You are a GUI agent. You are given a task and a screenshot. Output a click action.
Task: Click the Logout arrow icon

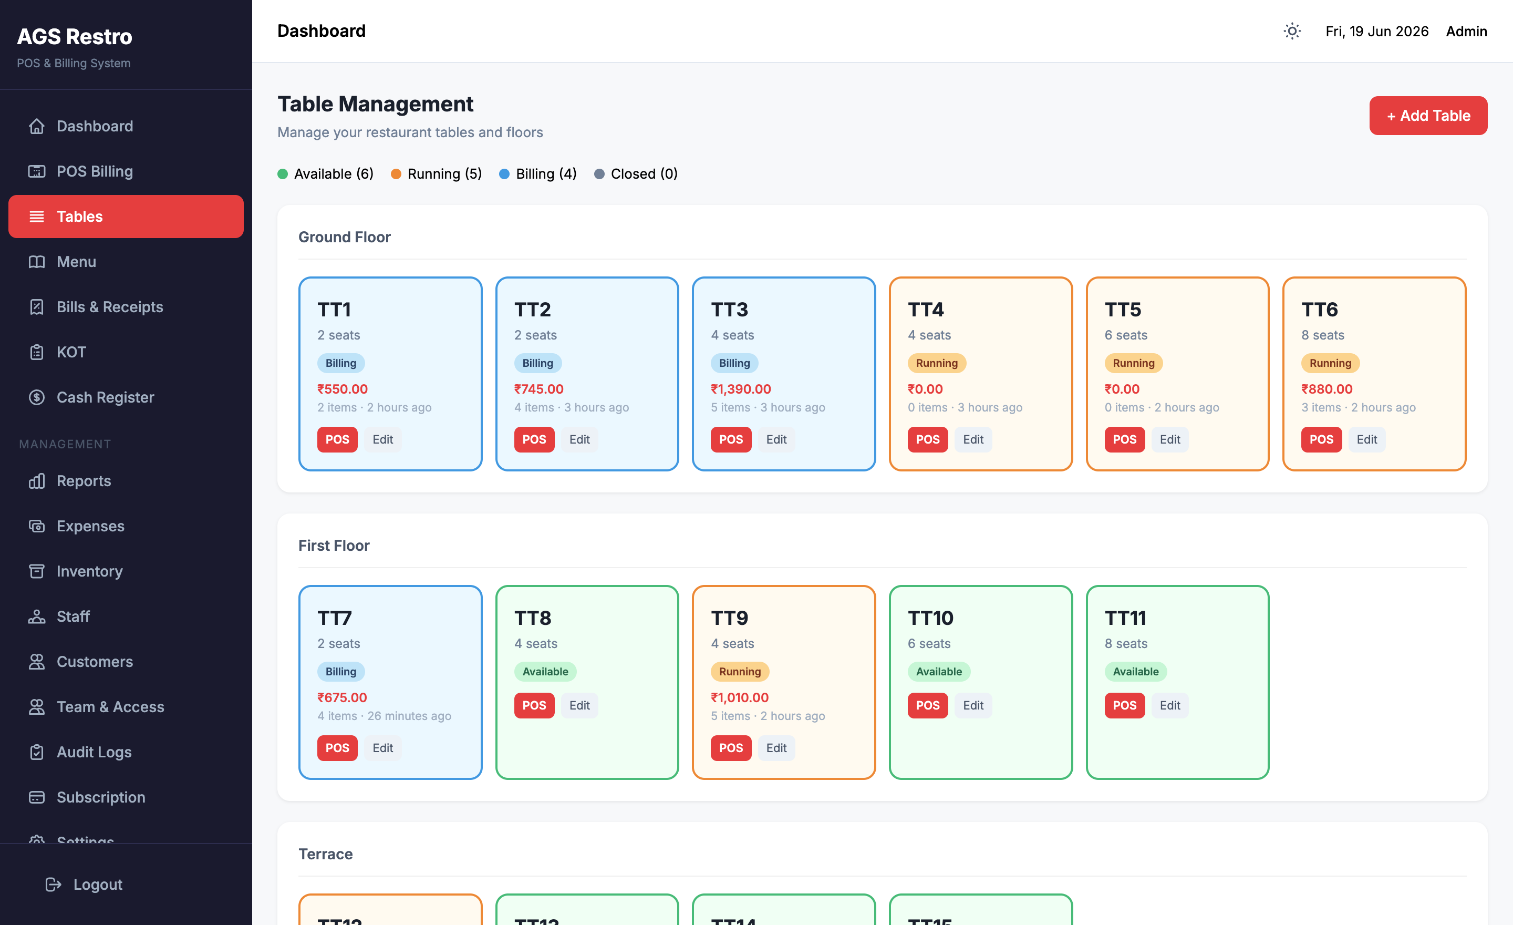pos(54,885)
